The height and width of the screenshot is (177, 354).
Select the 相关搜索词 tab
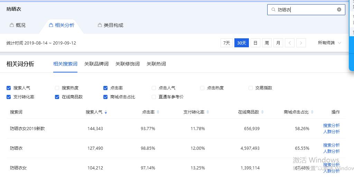(x=65, y=64)
